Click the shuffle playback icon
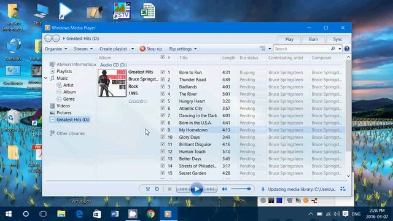 point(148,189)
